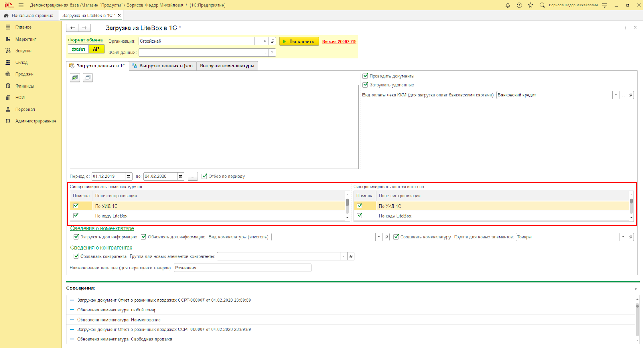Viewport: 643px width, 348px height.
Task: Select the файл exchange format
Action: (x=78, y=49)
